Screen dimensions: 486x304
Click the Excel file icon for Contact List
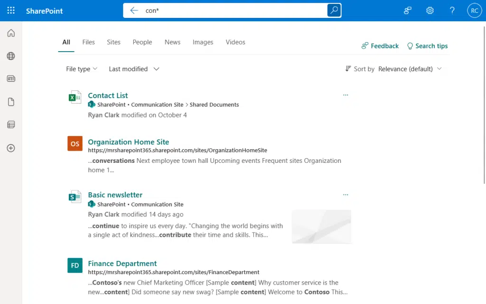pyautogui.click(x=75, y=97)
